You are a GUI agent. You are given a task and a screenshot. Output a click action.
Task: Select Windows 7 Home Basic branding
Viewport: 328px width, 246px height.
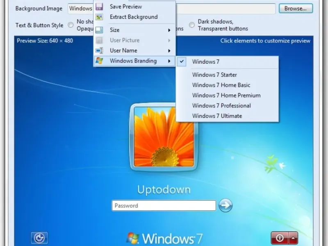coord(228,85)
